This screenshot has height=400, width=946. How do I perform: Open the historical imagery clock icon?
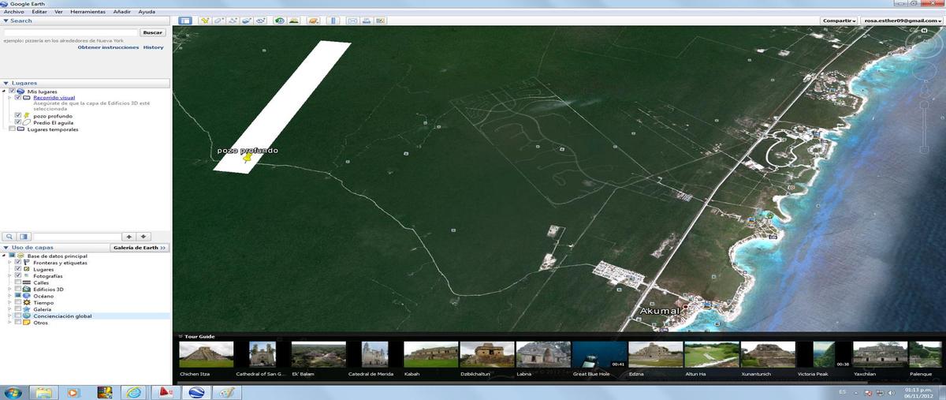pyautogui.click(x=279, y=21)
